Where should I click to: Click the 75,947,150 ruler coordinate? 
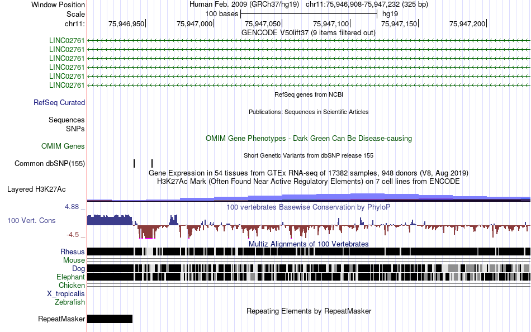(399, 23)
